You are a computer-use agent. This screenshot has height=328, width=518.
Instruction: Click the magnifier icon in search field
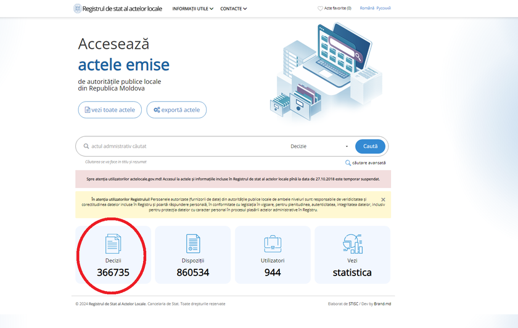[85, 147]
